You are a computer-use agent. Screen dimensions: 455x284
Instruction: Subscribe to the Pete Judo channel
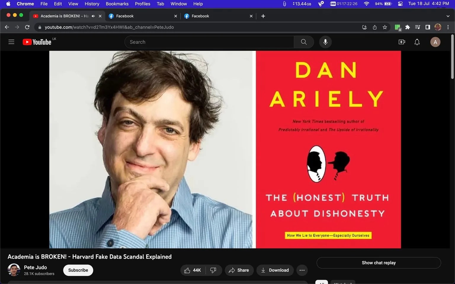click(x=78, y=270)
